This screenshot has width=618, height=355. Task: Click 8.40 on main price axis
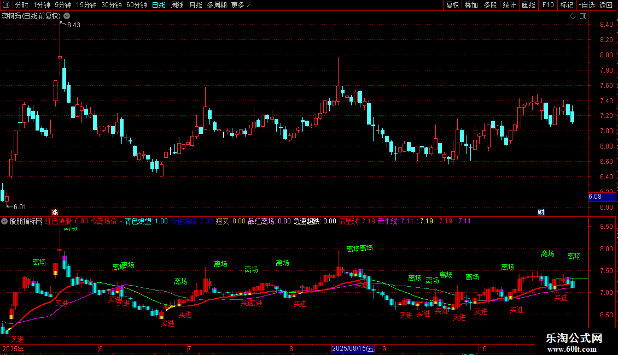coord(607,25)
